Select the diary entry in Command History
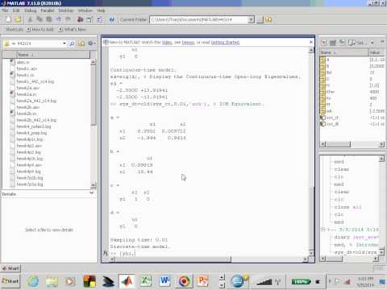Viewport: 387px width, 290px height. pyautogui.click(x=356, y=237)
